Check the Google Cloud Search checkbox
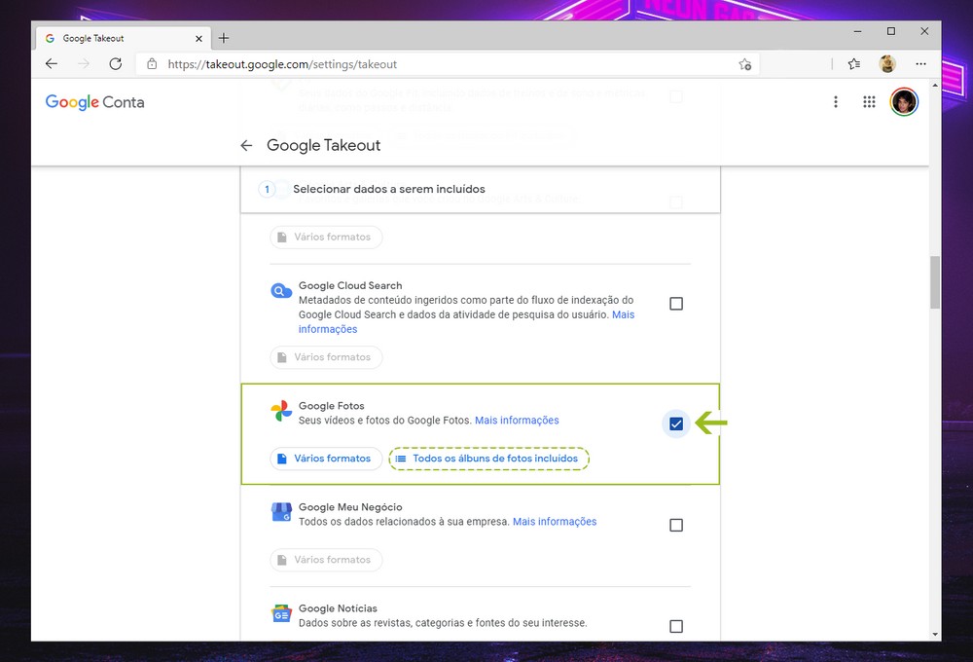Viewport: 973px width, 662px height. pos(676,304)
